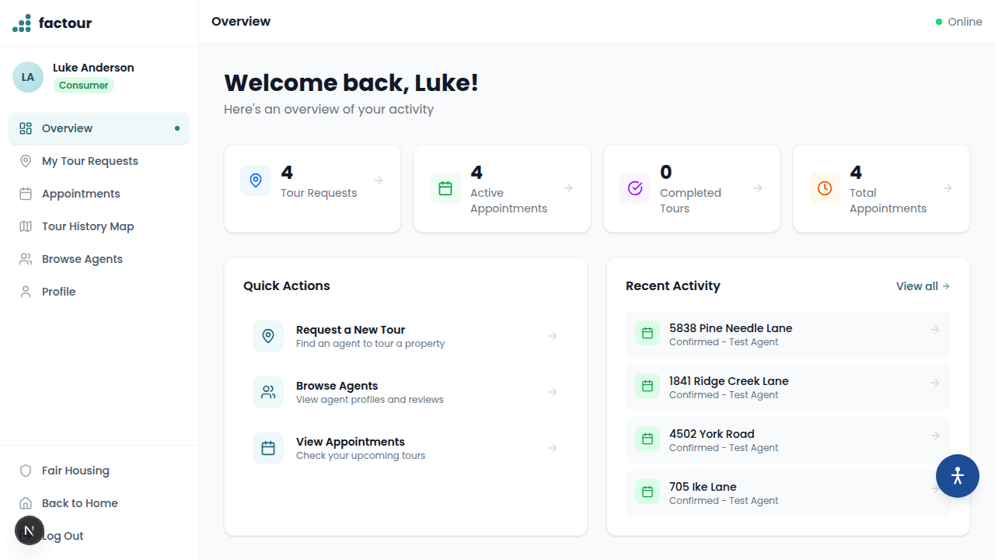Click the Fair Housing shield icon
995x560 pixels.
pos(24,470)
